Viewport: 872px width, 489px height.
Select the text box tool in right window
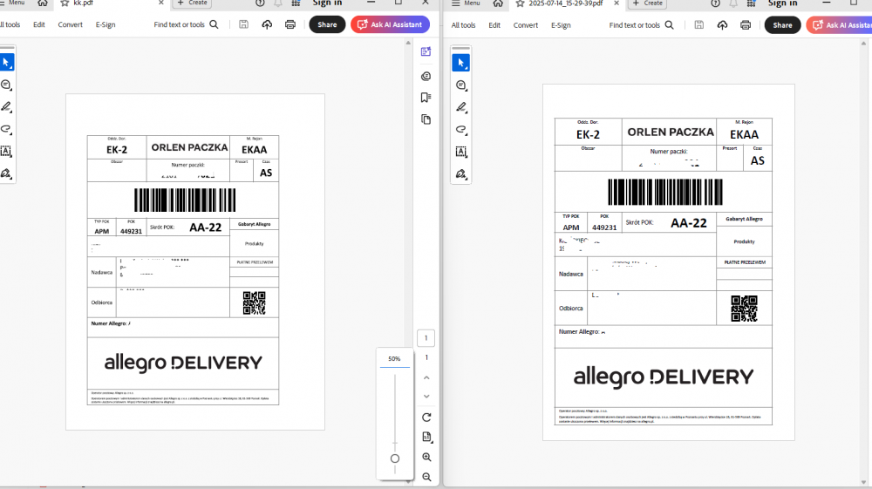pos(461,152)
